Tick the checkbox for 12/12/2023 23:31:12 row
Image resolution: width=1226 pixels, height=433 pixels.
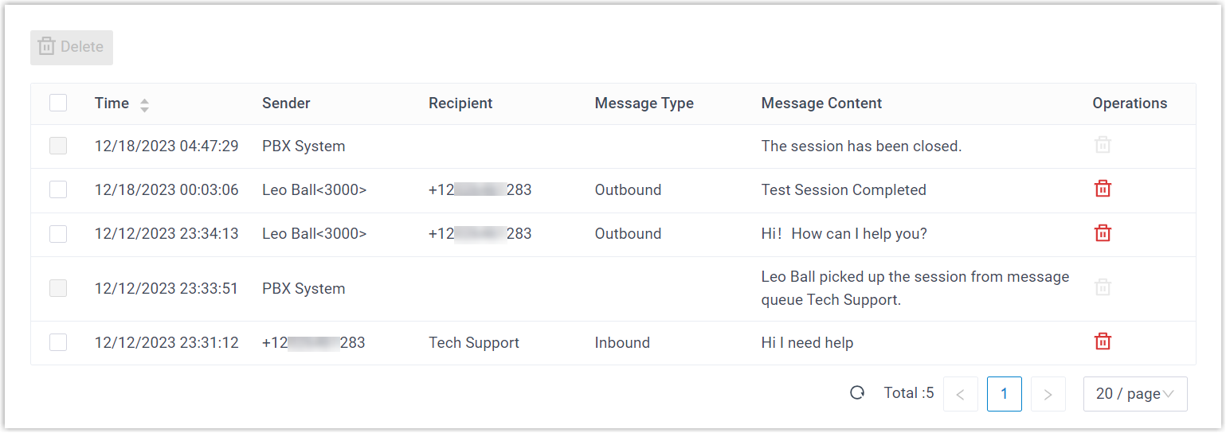pyautogui.click(x=58, y=342)
